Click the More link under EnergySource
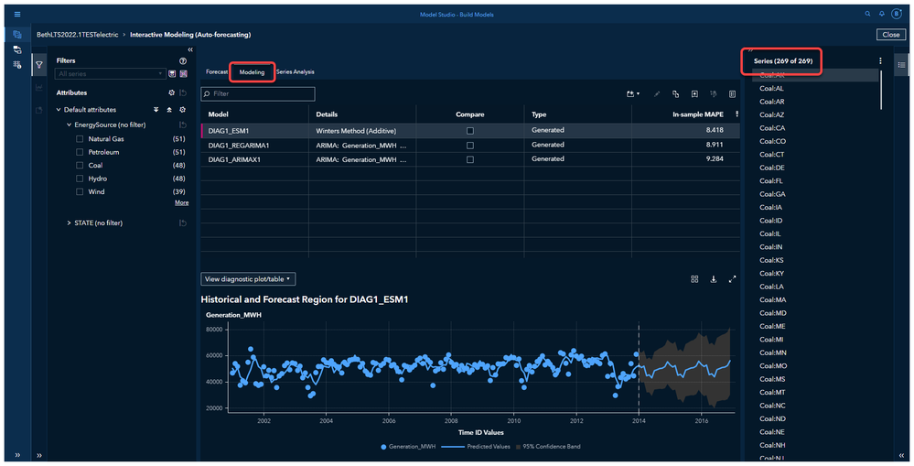This screenshot has height=466, width=914. (x=181, y=203)
